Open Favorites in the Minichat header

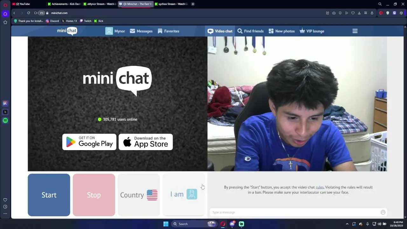(169, 31)
